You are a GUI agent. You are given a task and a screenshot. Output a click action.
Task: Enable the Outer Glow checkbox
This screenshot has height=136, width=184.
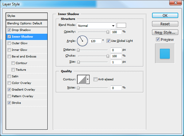pyautogui.click(x=9, y=43)
